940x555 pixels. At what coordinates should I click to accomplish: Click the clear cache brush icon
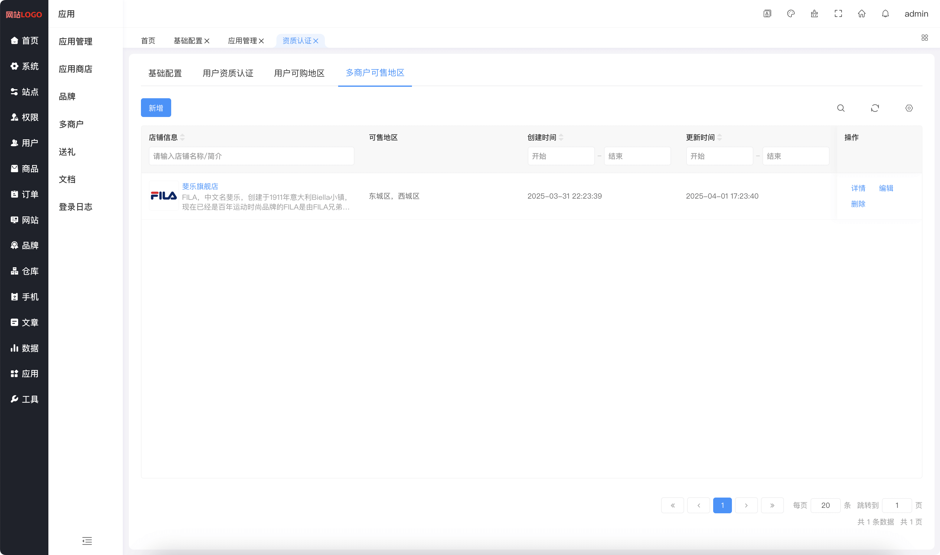[x=814, y=14]
